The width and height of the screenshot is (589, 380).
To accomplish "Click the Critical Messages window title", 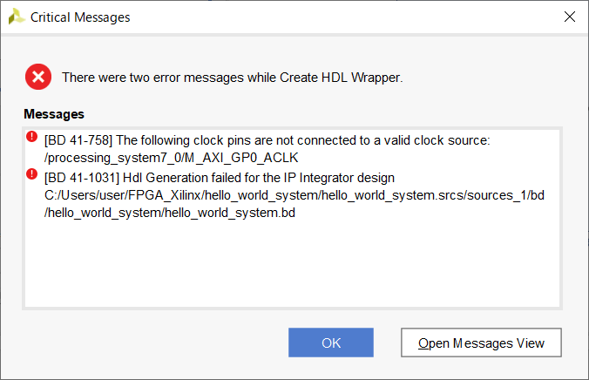I will click(80, 17).
